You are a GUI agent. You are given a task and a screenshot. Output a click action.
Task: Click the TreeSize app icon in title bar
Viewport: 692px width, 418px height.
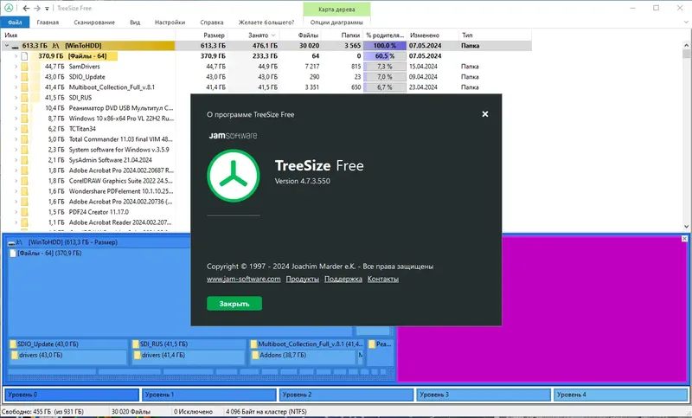[9, 8]
